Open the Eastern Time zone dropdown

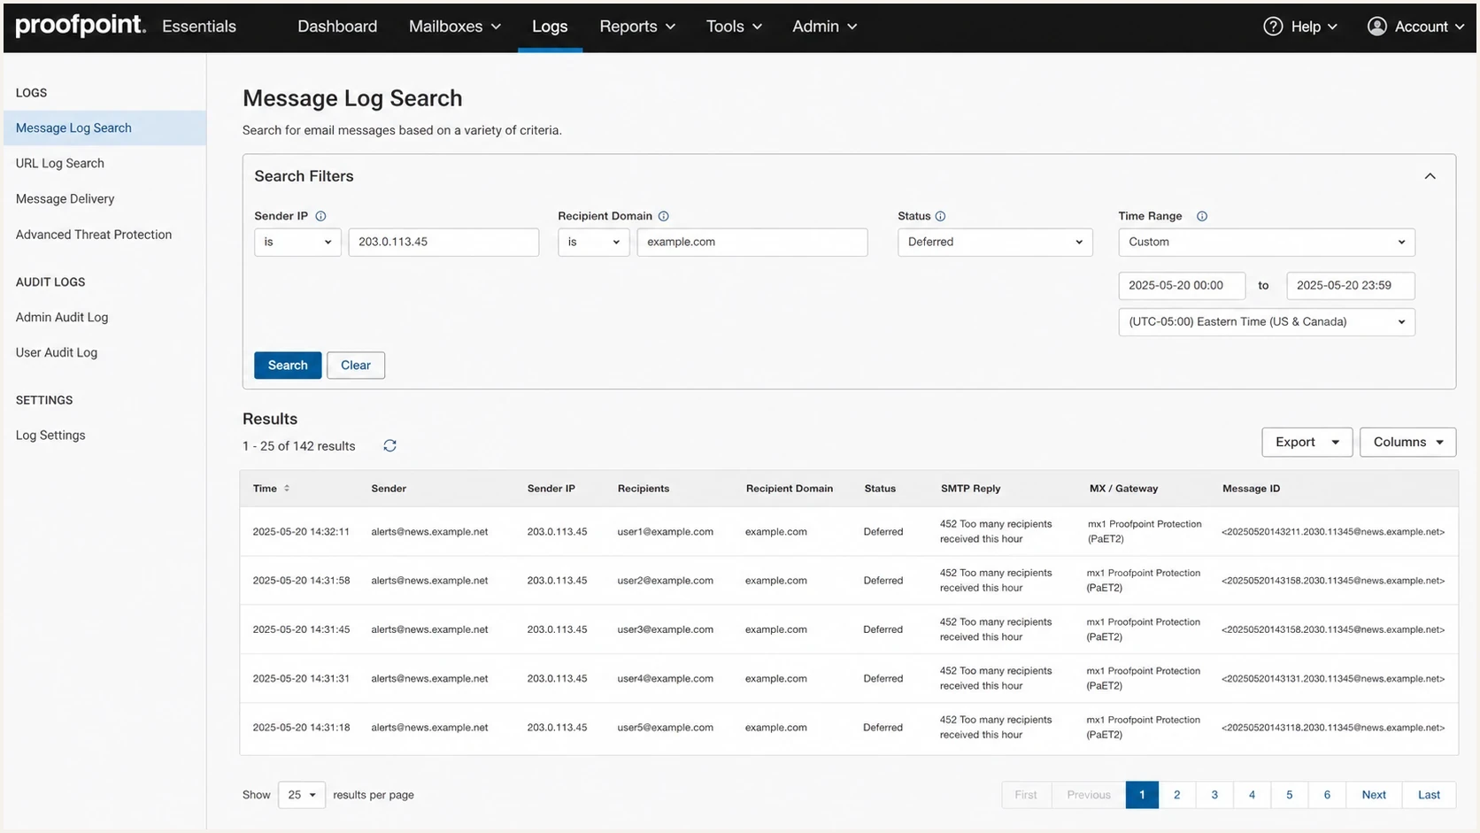[1266, 321]
